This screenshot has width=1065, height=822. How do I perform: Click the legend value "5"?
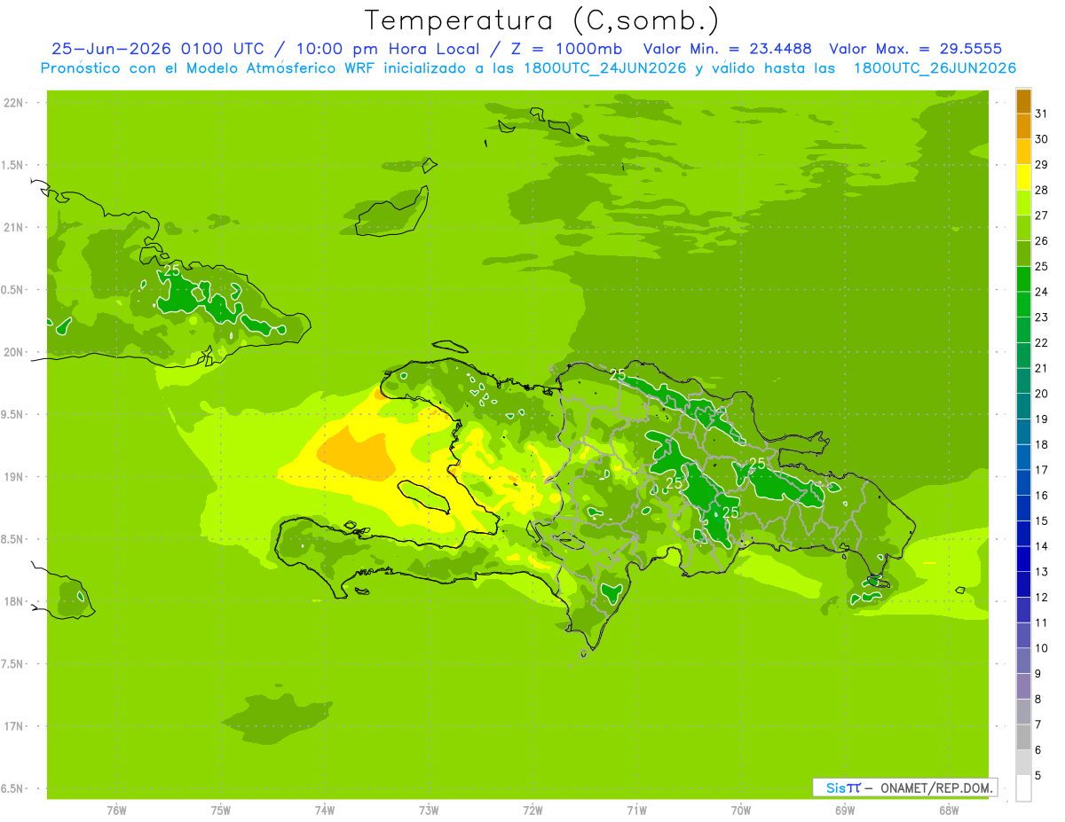pyautogui.click(x=1038, y=776)
